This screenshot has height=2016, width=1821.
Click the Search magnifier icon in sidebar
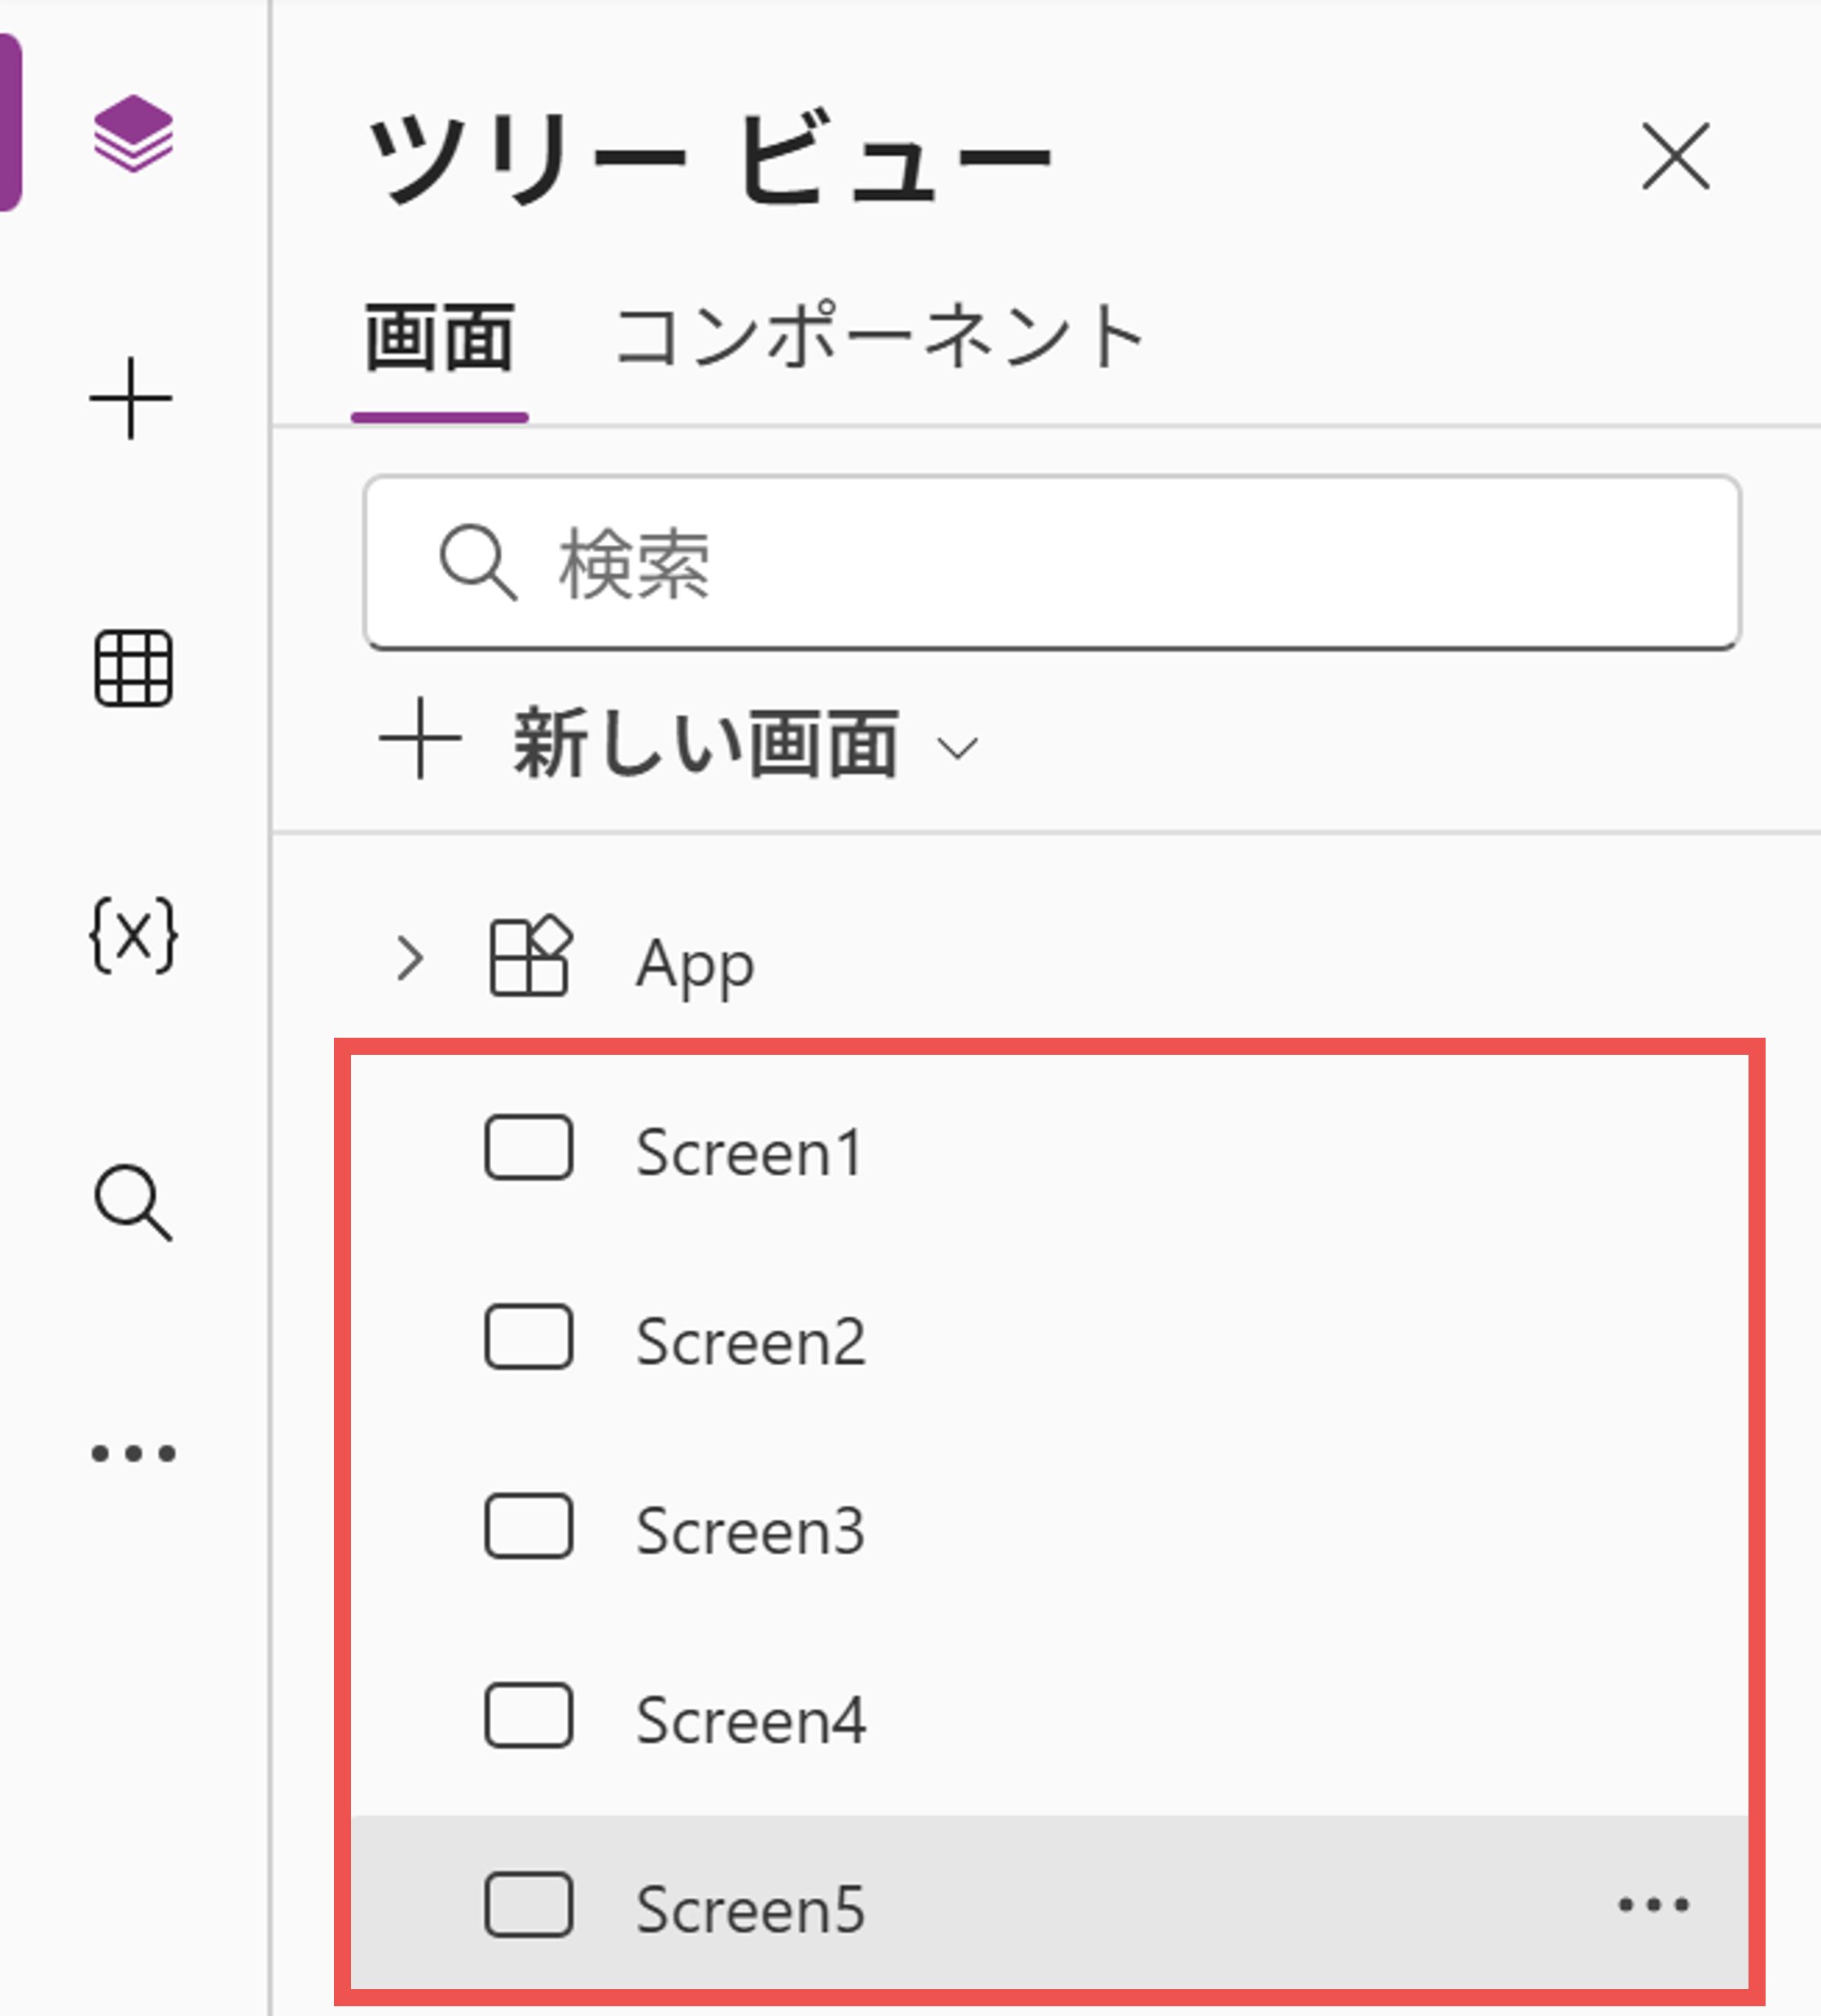click(x=133, y=1202)
